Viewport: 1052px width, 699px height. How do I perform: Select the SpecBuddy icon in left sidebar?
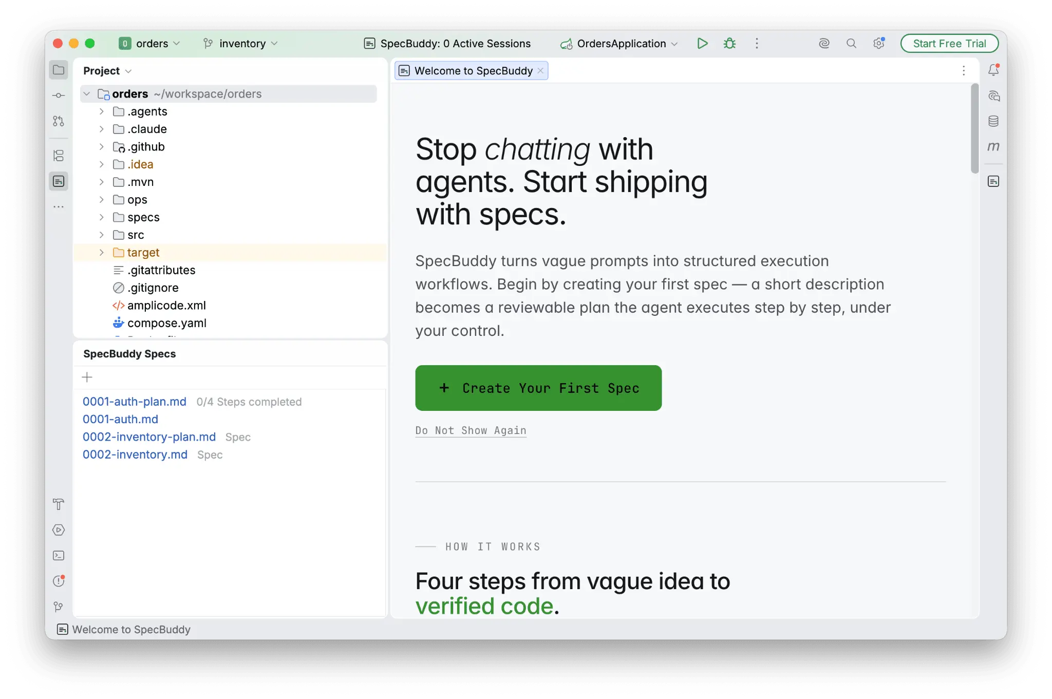[59, 181]
